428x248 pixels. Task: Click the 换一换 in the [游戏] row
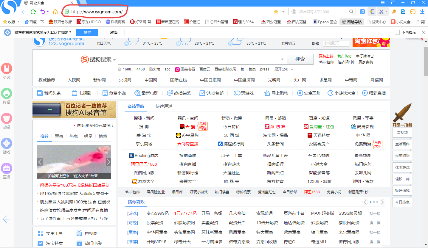coord(375,214)
